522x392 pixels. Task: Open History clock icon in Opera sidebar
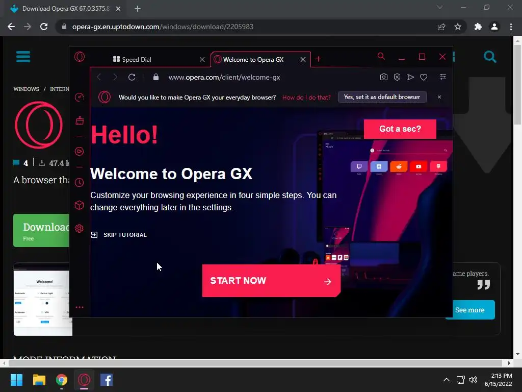[79, 182]
